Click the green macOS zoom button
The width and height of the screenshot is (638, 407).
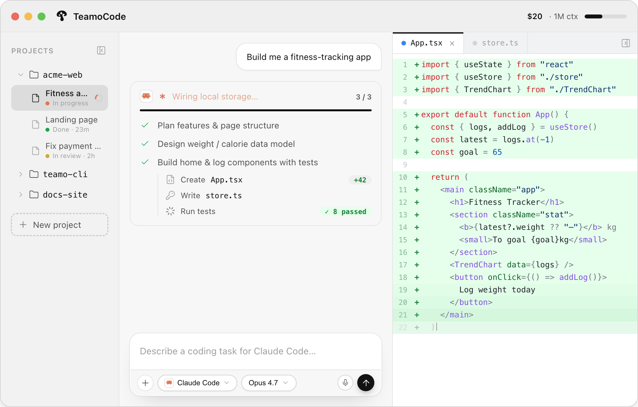[42, 16]
